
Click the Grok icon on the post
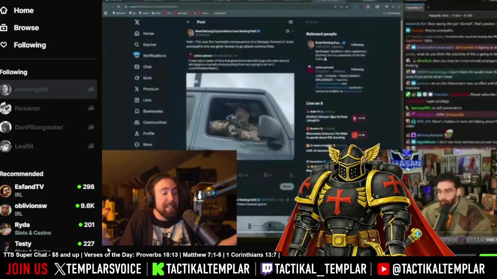pos(287,31)
